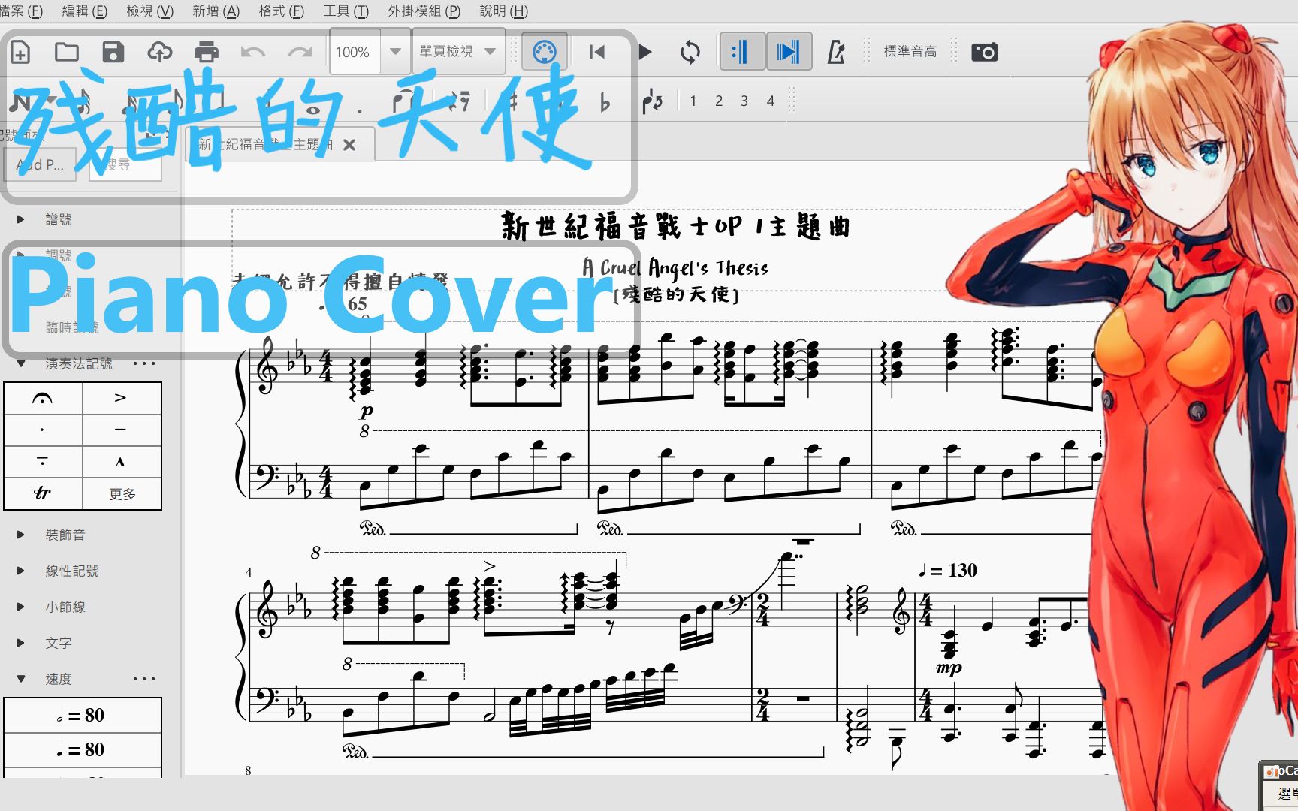Image resolution: width=1298 pixels, height=811 pixels.
Task: Select the marcato articulation
Action: point(122,462)
